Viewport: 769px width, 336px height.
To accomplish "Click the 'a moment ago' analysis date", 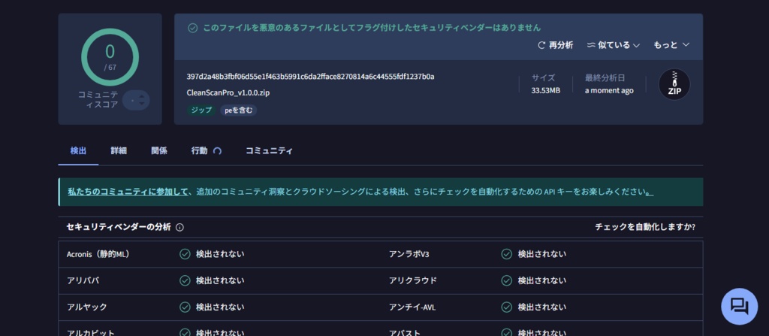I will (x=608, y=90).
